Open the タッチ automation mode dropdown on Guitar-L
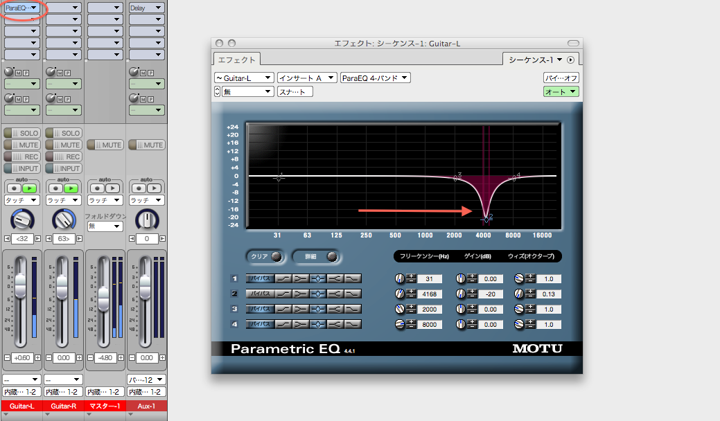Screen dimensions: 720x421 coord(21,200)
